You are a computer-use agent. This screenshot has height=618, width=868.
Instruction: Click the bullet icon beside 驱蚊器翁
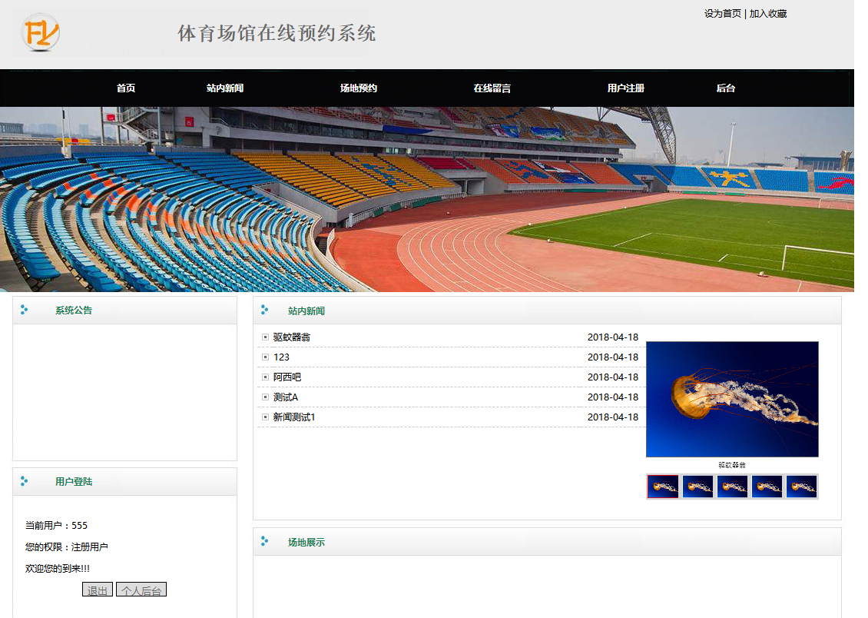[x=265, y=337]
